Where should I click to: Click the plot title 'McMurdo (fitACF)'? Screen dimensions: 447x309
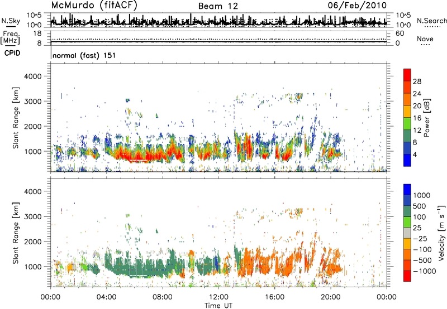(94, 6)
